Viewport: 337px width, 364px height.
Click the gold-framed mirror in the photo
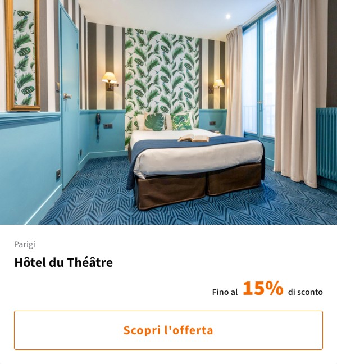(x=22, y=55)
